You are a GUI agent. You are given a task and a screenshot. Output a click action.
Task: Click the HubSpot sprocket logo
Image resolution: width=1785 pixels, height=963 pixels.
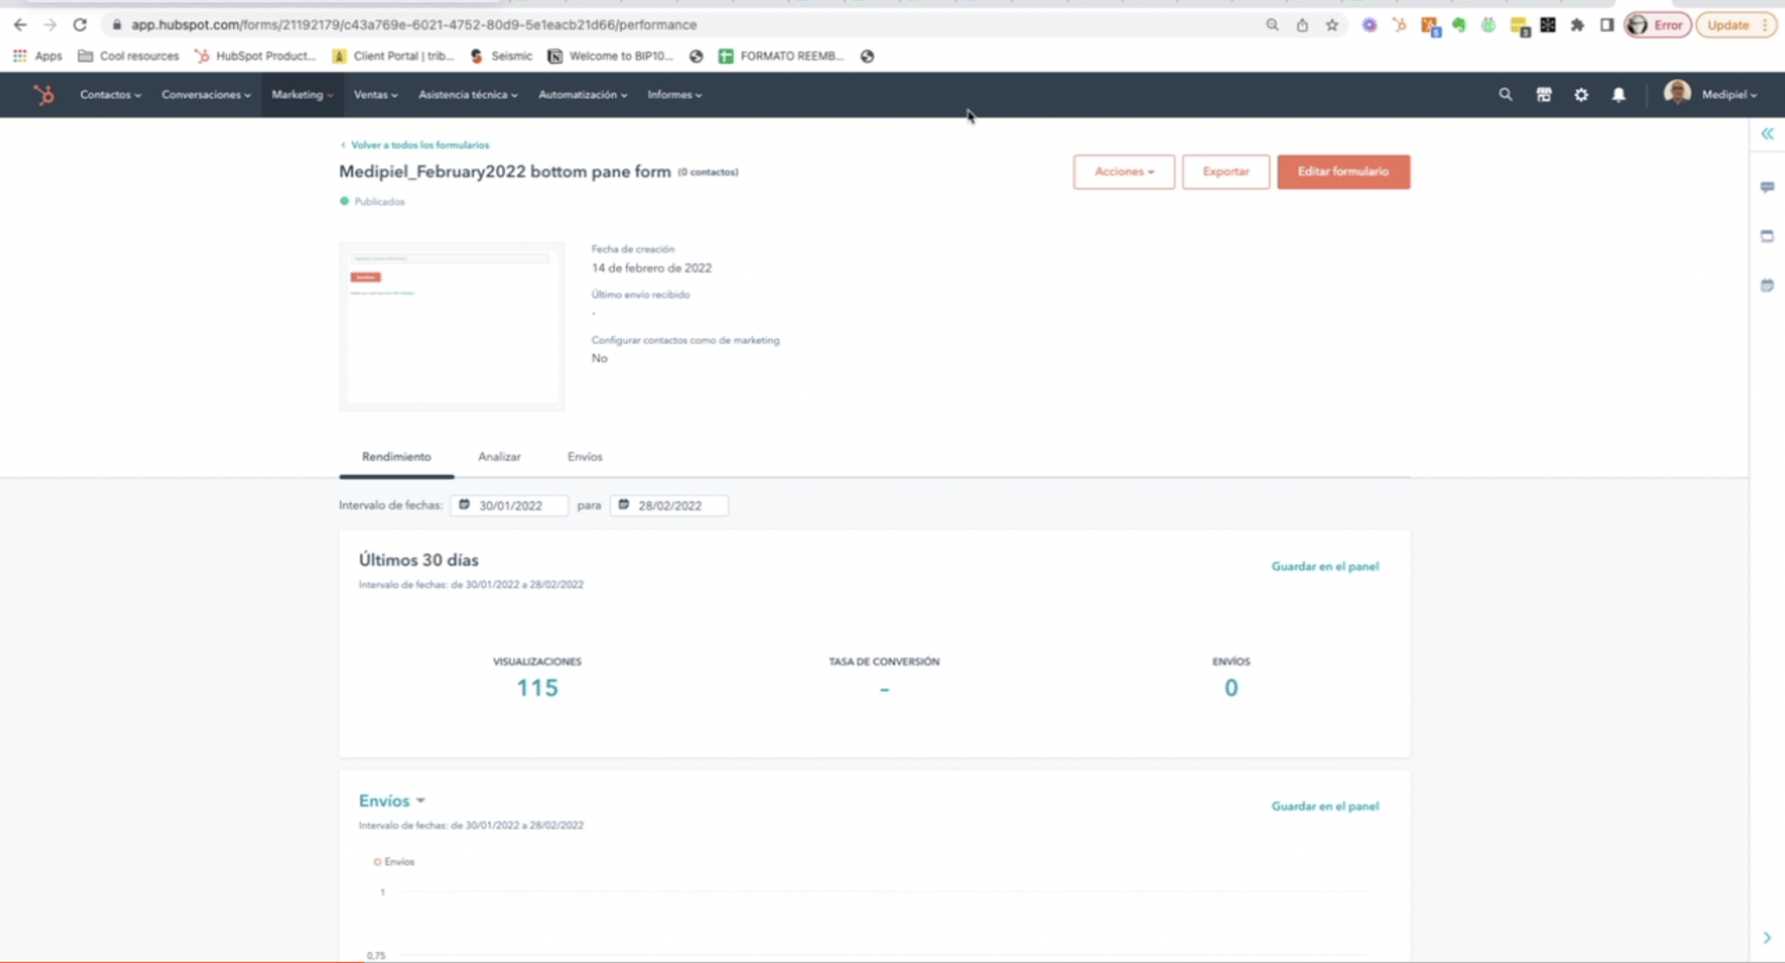(x=45, y=94)
